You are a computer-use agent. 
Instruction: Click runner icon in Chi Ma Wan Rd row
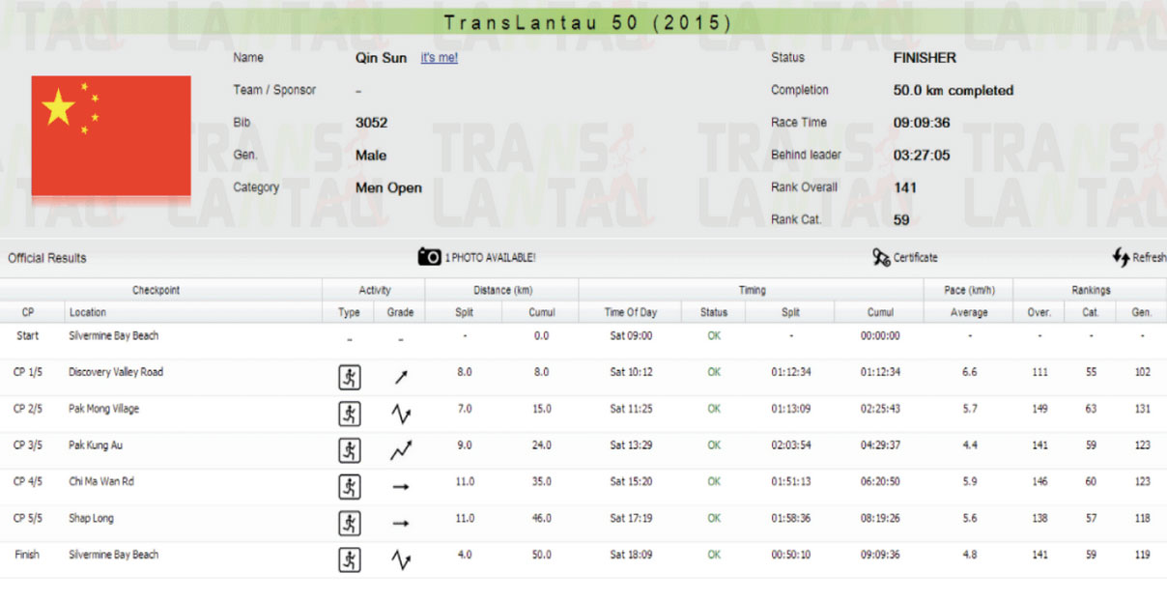click(x=350, y=487)
